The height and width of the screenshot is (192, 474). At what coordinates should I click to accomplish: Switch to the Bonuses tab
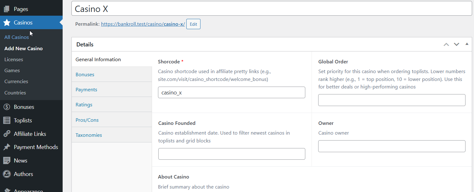pos(85,74)
